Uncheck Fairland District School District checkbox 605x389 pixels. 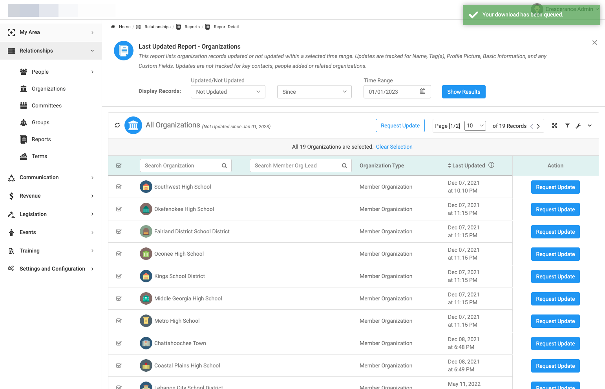(x=119, y=231)
